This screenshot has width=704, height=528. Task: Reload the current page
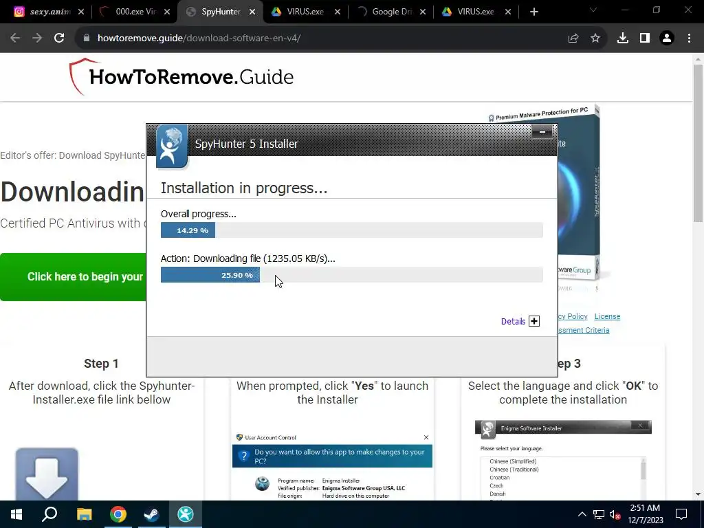pyautogui.click(x=59, y=38)
